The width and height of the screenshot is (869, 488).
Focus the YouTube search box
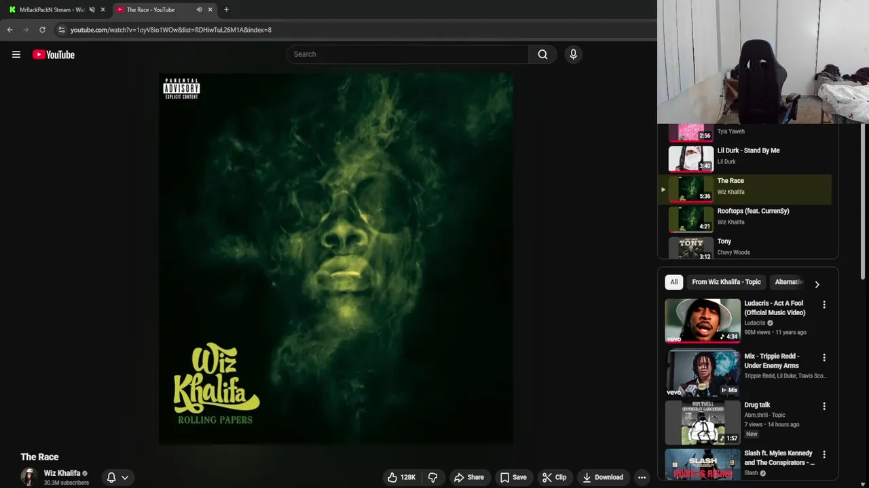click(x=407, y=54)
